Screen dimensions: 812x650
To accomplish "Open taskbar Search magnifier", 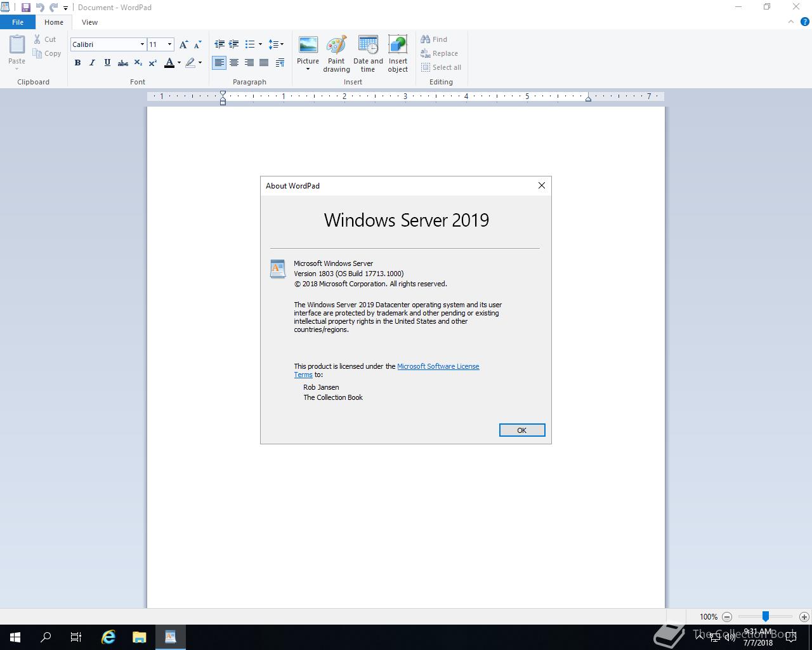I will tap(46, 637).
